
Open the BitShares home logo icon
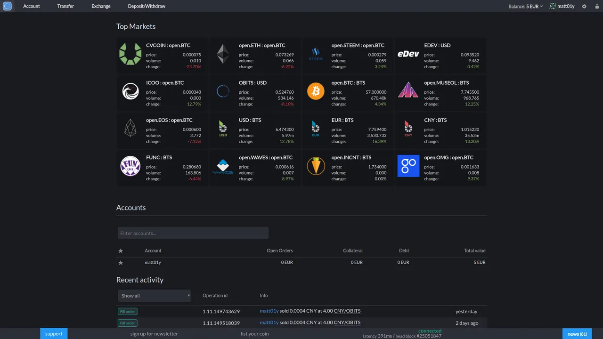[x=7, y=6]
